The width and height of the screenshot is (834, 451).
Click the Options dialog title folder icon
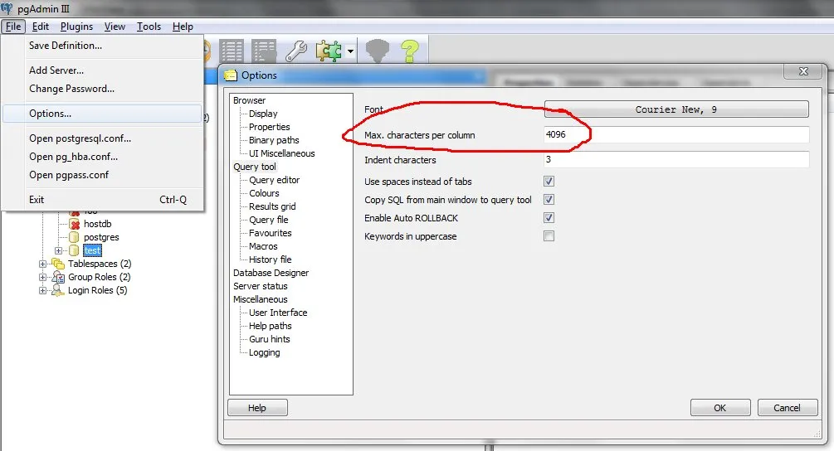coord(231,75)
